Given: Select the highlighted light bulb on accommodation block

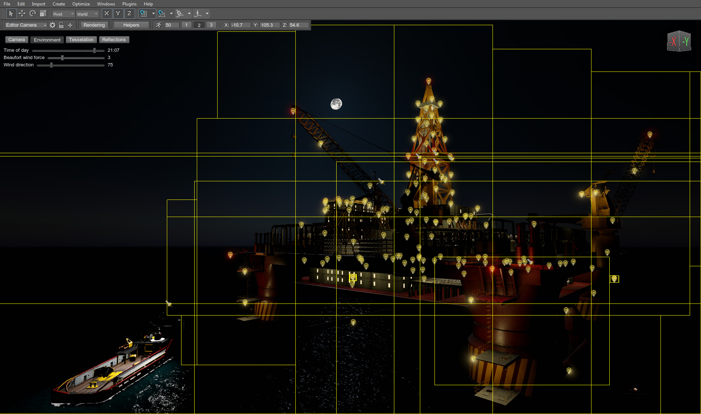Looking at the screenshot, I should point(353,278).
